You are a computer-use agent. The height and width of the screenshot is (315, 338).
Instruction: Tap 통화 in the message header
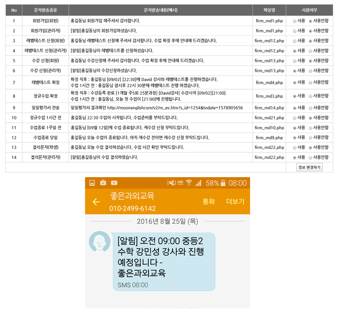(x=209, y=201)
